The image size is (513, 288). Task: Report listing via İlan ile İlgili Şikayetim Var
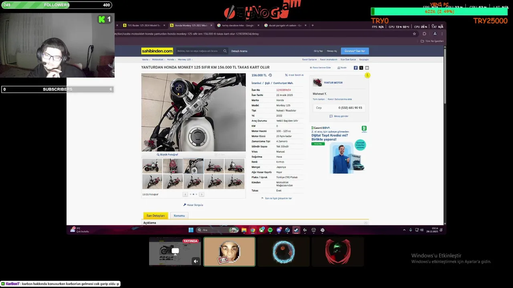tap(277, 198)
